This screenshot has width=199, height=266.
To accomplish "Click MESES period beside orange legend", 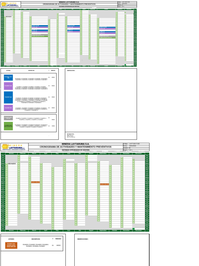I will tap(58, 245).
